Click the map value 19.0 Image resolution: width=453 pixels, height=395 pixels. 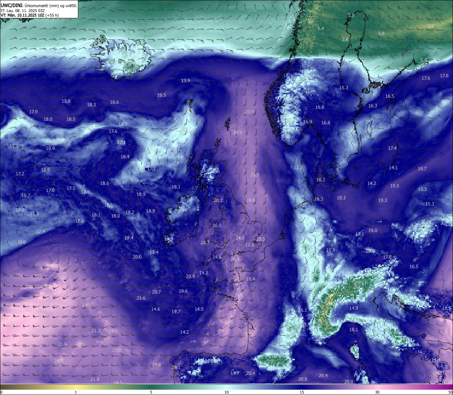tap(373, 230)
